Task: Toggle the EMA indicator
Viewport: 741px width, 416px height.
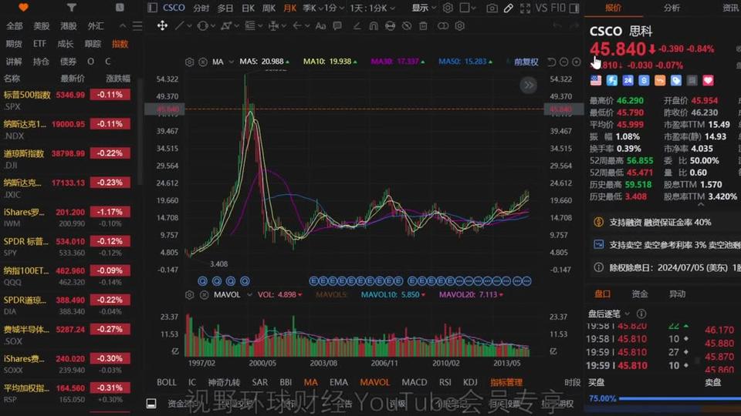Action: pyautogui.click(x=339, y=382)
